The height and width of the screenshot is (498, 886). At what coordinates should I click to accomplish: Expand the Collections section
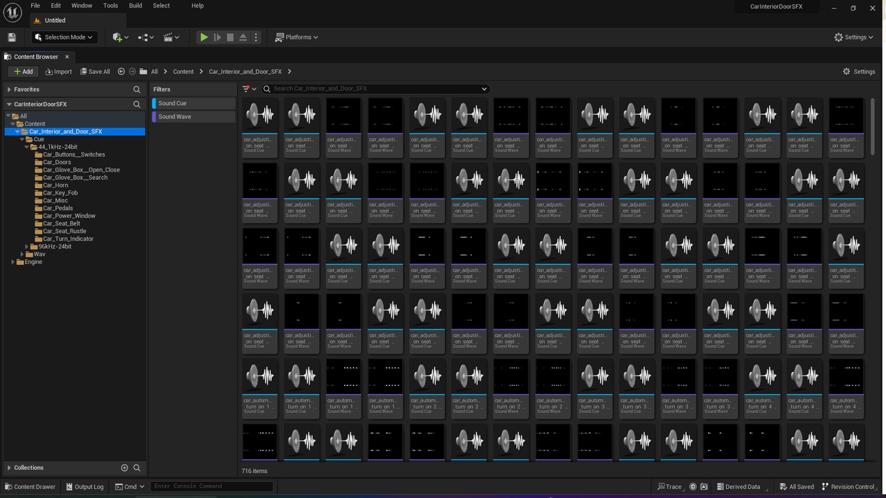pyautogui.click(x=8, y=468)
